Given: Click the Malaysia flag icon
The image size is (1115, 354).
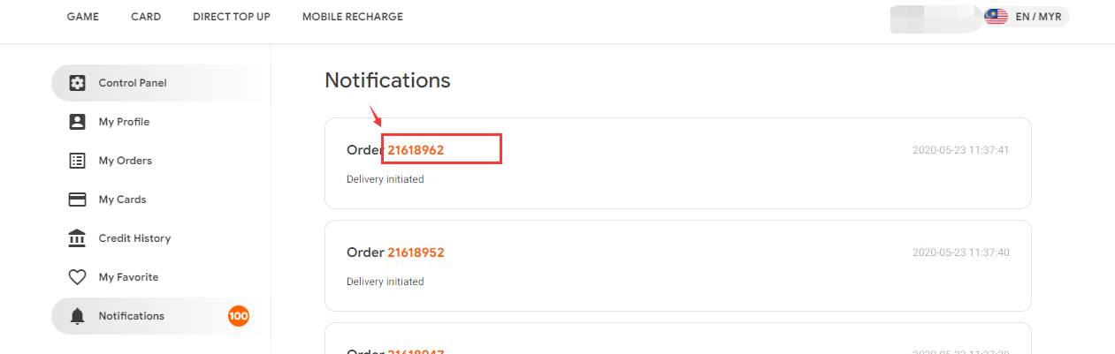Looking at the screenshot, I should (997, 17).
